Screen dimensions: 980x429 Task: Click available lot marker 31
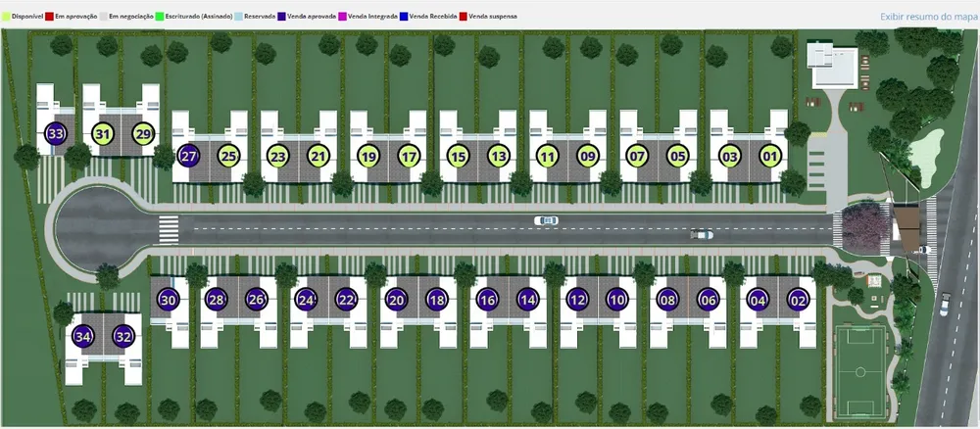(103, 133)
